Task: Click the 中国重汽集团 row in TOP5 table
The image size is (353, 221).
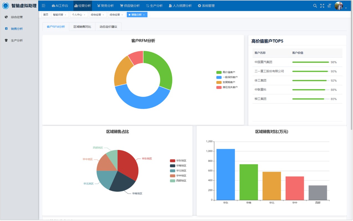Action: pyautogui.click(x=297, y=62)
